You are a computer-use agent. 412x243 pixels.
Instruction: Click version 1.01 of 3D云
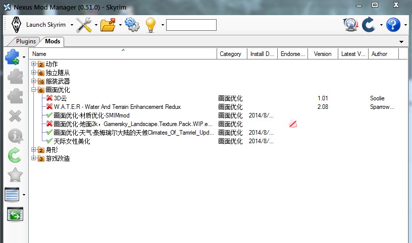[323, 98]
